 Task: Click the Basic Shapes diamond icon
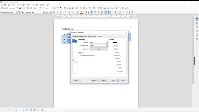pyautogui.click(x=123, y=8)
